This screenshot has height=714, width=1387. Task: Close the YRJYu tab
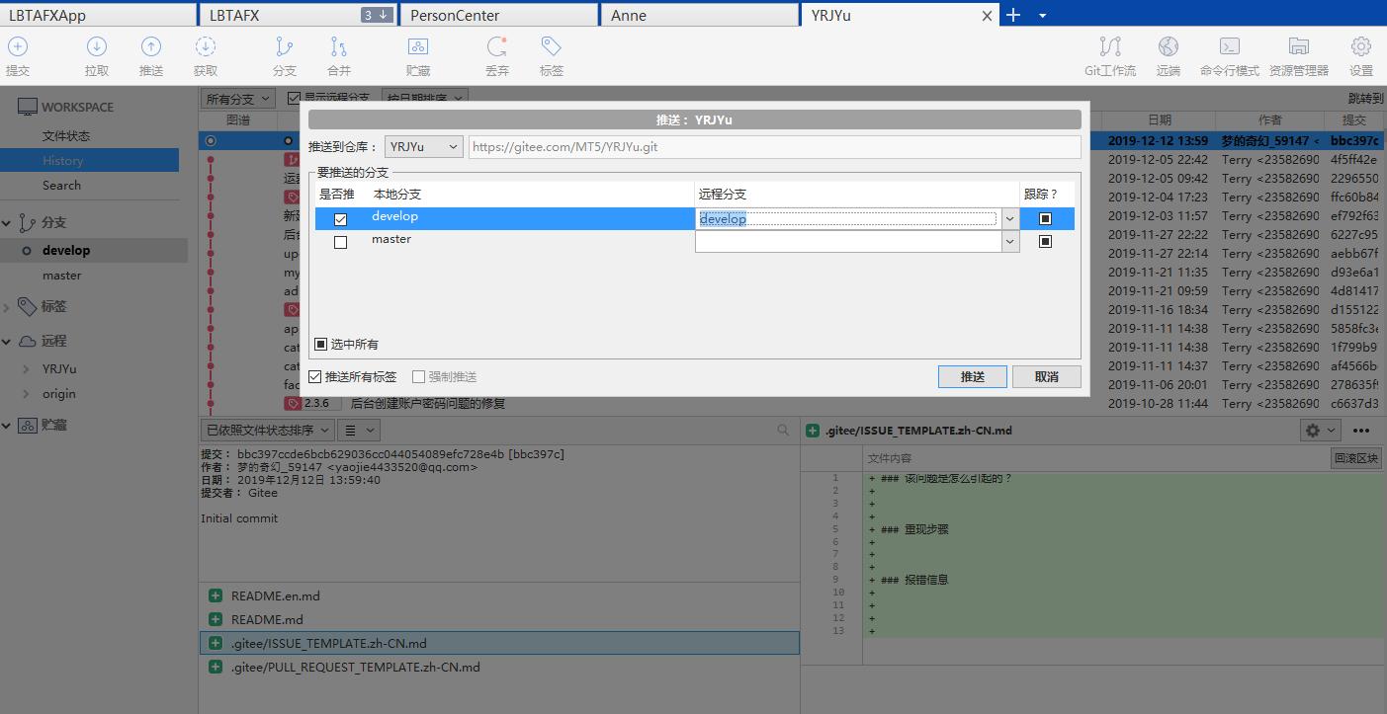pos(987,16)
